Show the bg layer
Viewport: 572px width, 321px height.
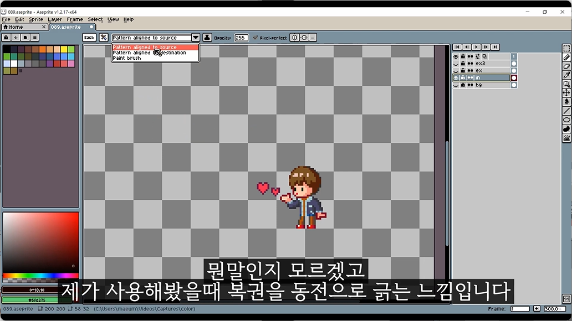[x=456, y=85]
